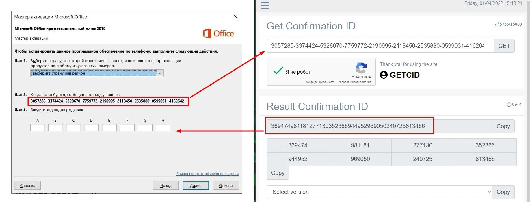Toggle the 'Я не робот' captcha checkbox

click(278, 71)
